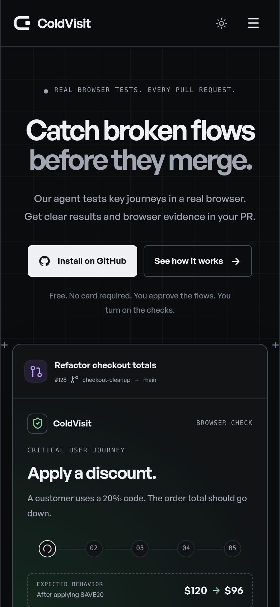Screen dimensions: 280x607
Task: Click the Install on GitHub button
Action: tap(83, 261)
